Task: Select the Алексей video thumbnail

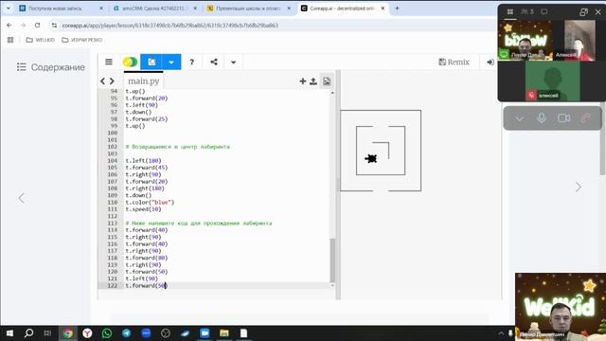Action: click(579, 40)
